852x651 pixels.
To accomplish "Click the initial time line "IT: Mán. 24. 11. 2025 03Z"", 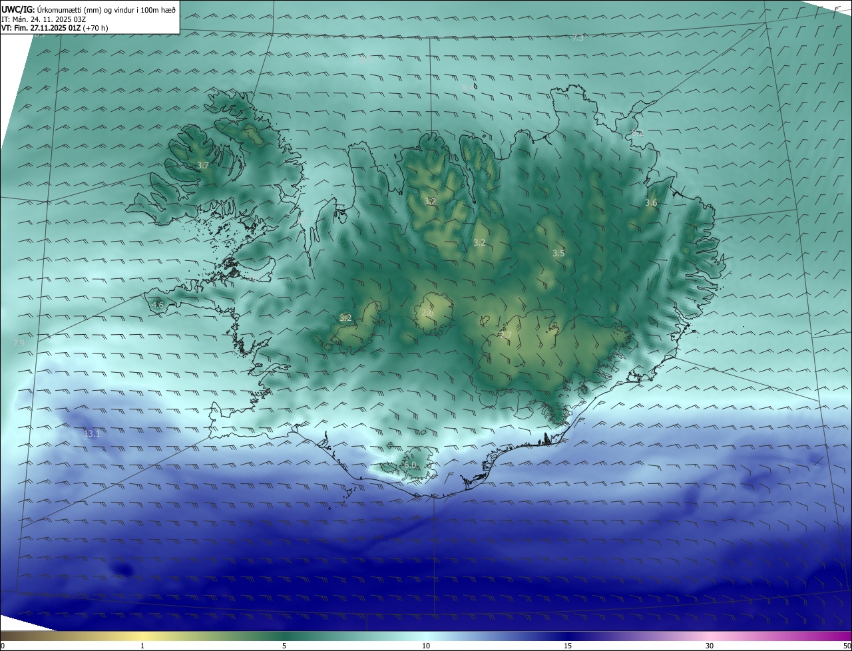I will tap(43, 19).
